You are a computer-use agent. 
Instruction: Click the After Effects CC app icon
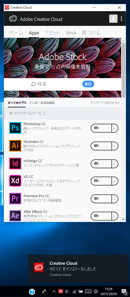click(x=15, y=216)
